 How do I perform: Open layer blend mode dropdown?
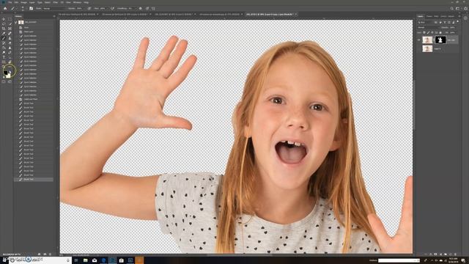pyautogui.click(x=429, y=27)
